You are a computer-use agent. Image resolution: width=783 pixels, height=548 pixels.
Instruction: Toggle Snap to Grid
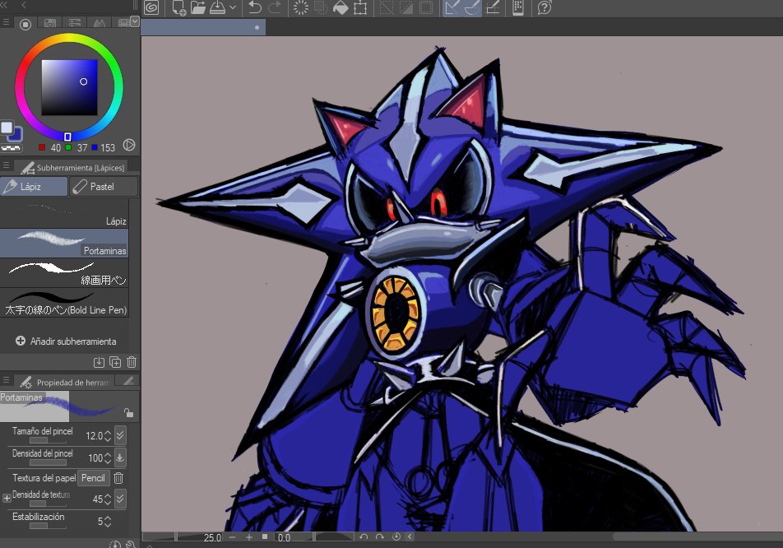point(493,7)
